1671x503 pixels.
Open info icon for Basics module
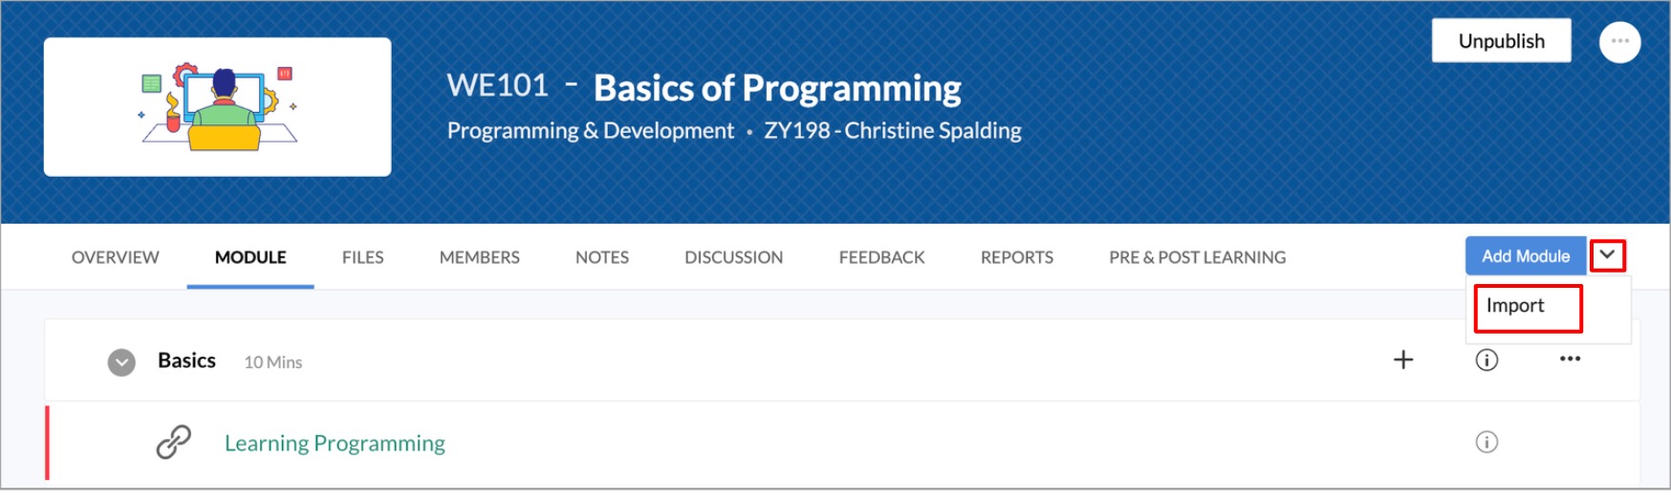tap(1487, 360)
